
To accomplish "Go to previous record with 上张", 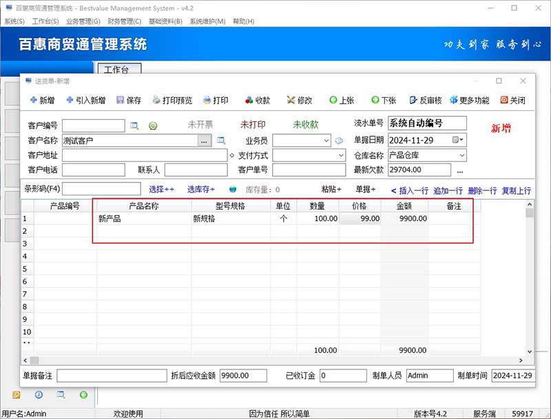I will (x=342, y=100).
